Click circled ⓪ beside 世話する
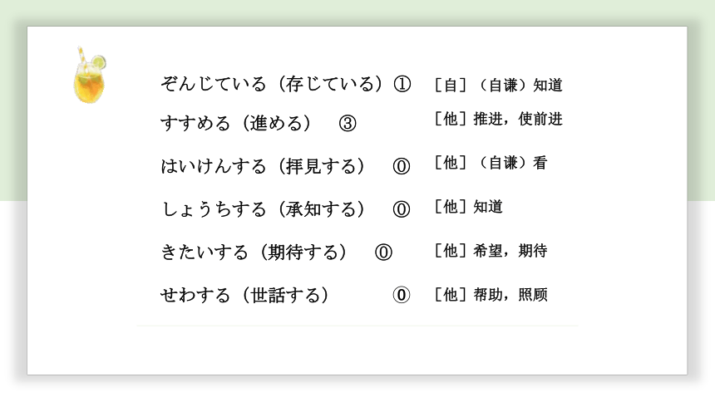The image size is (715, 402). coord(402,295)
